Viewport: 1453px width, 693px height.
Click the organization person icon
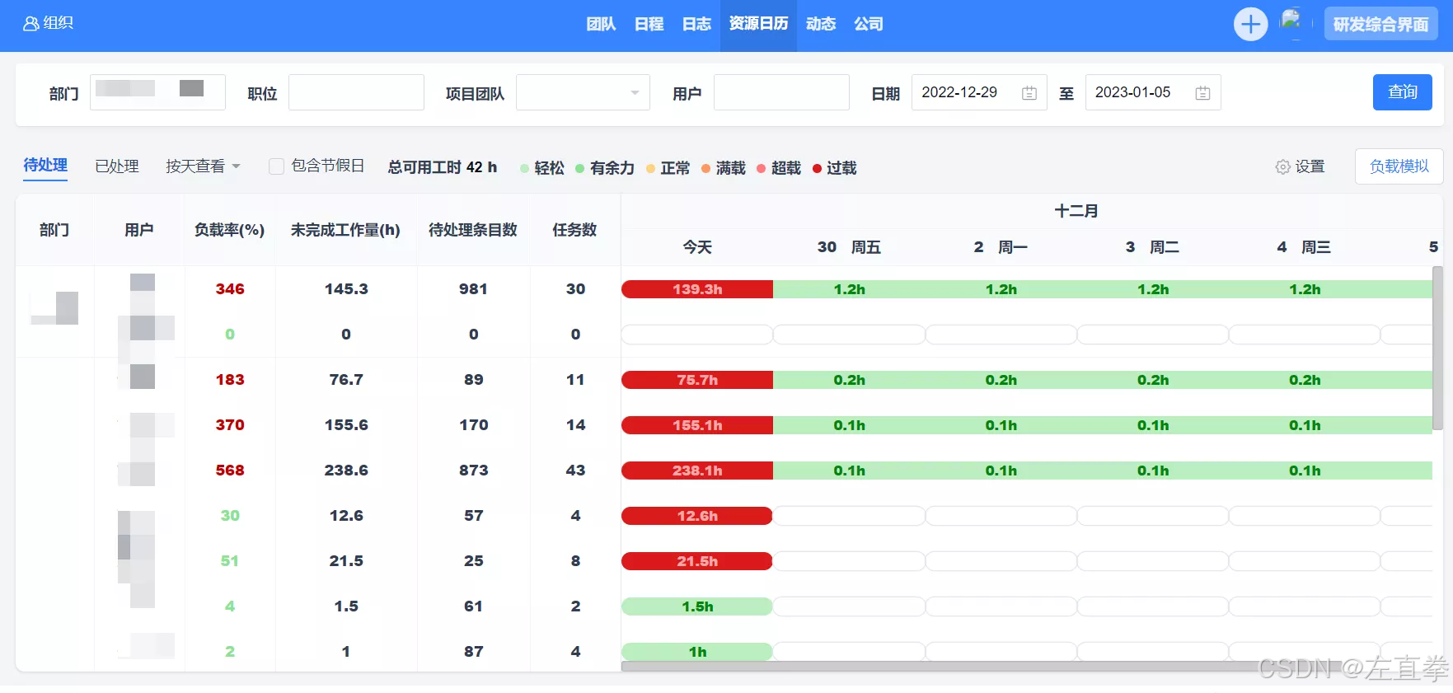coord(30,24)
